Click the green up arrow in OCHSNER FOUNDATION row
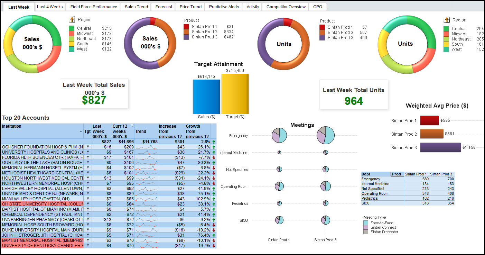Image resolution: width=485 pixels, height=255 pixels. (214, 147)
